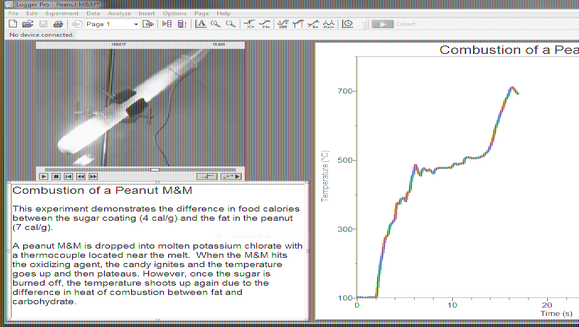The width and height of the screenshot is (579, 327).
Task: Open the Analyze menu
Action: (x=119, y=13)
